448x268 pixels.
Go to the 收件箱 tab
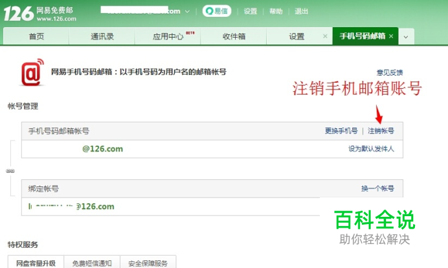click(234, 36)
